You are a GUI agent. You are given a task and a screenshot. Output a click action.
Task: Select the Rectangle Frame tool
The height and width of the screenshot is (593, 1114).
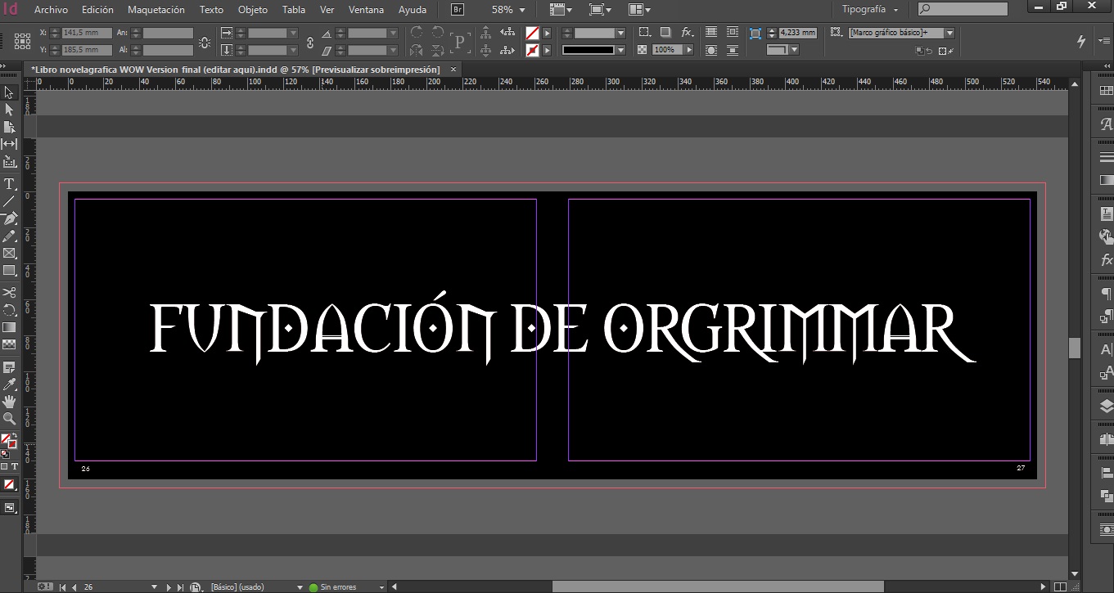click(x=10, y=253)
